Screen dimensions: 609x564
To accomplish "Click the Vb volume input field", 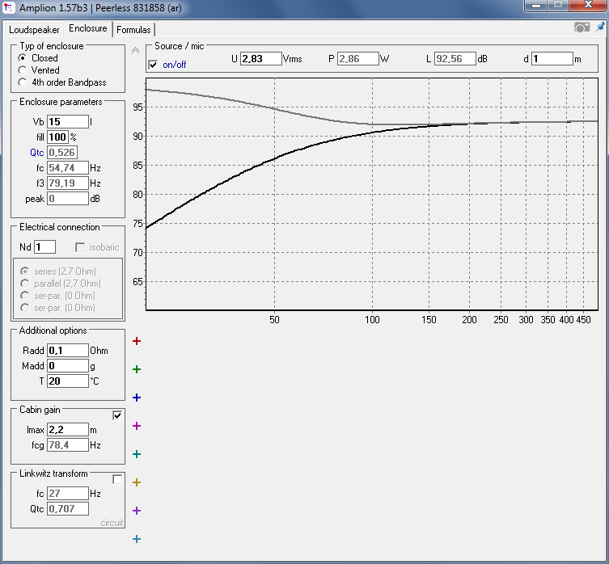I will coord(68,122).
